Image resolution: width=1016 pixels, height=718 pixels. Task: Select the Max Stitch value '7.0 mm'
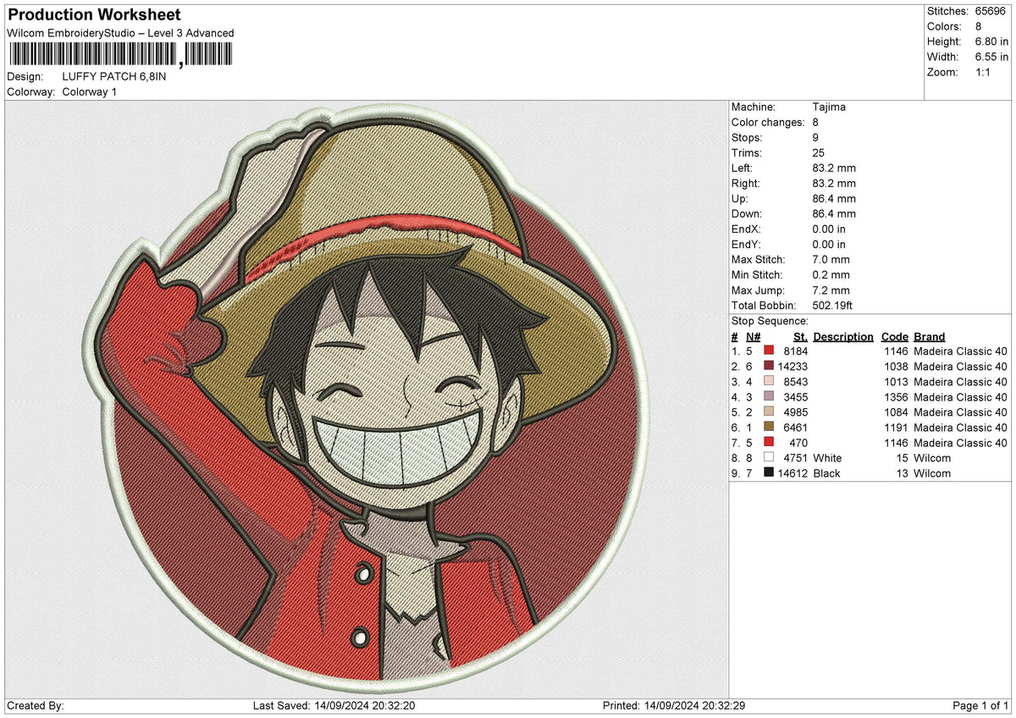pyautogui.click(x=831, y=259)
